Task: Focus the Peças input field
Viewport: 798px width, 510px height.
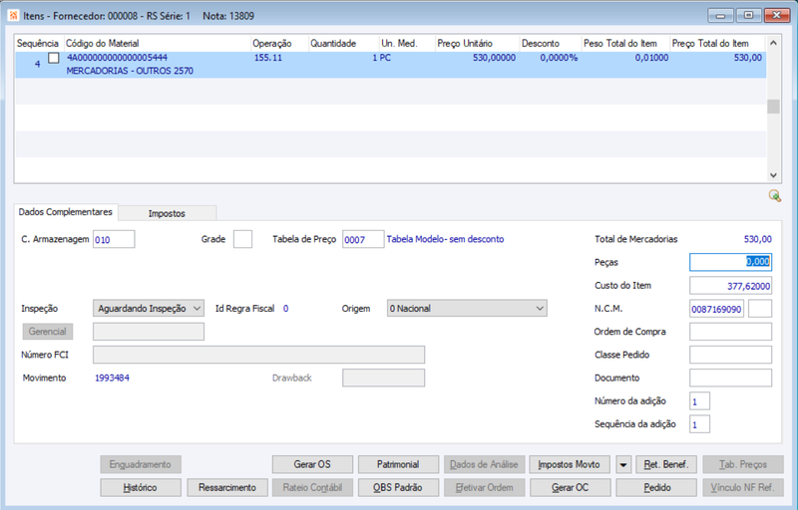Action: pos(731,262)
